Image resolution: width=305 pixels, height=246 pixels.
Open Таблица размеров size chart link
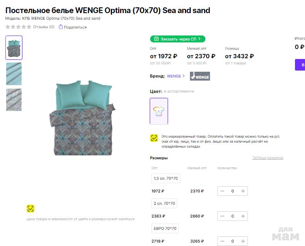tap(268, 158)
